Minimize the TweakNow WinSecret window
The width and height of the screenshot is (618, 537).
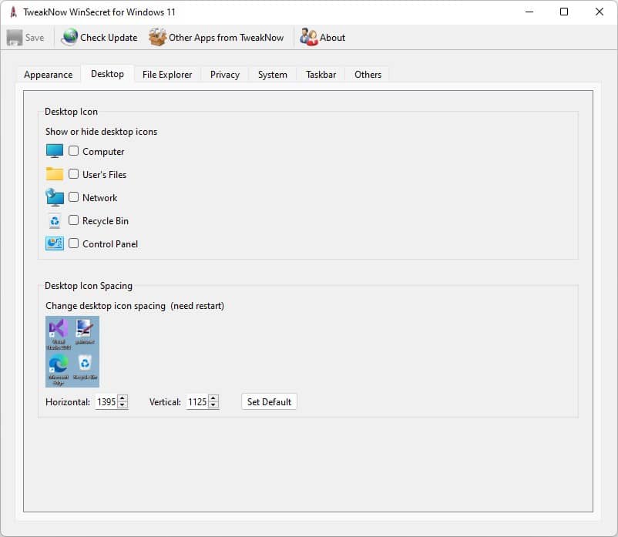tap(529, 12)
